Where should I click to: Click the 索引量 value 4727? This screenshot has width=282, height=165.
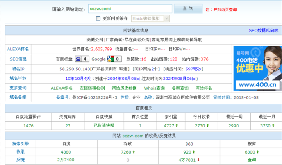[169, 126]
